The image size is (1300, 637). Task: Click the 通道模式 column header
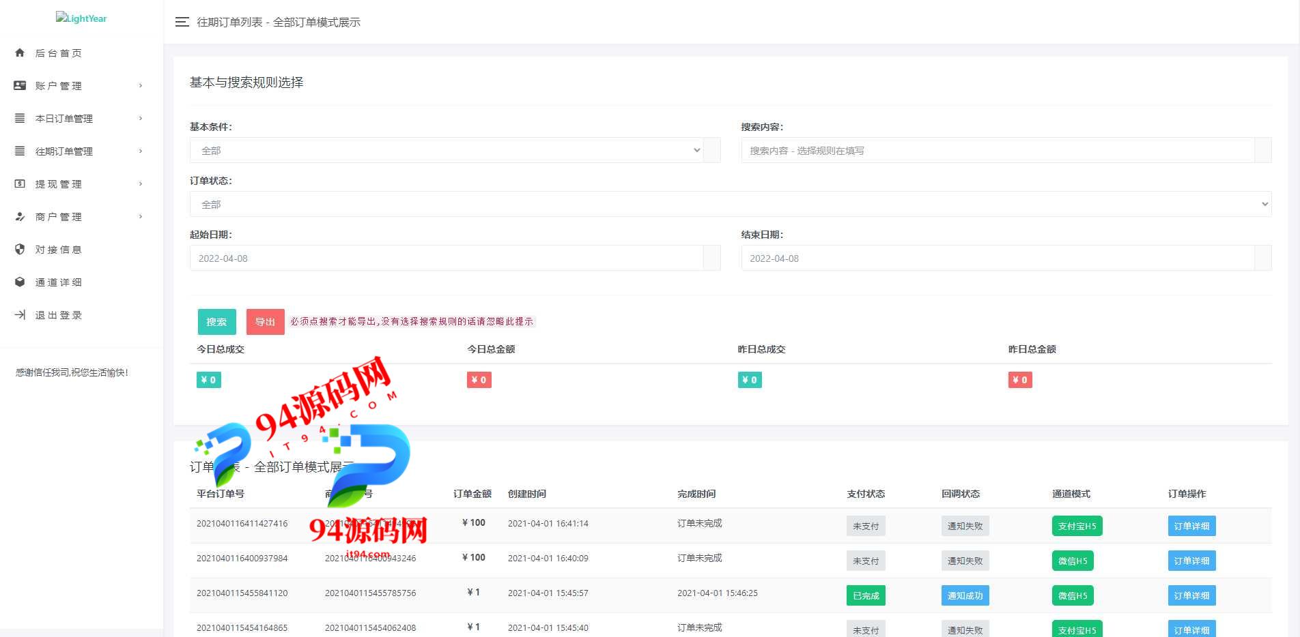[x=1071, y=493]
